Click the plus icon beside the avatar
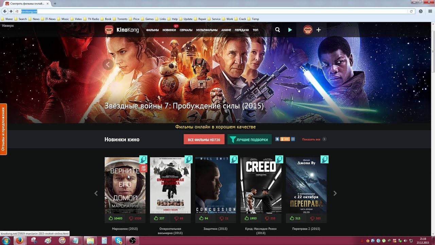Viewport: 435px width, 245px height. (318, 30)
